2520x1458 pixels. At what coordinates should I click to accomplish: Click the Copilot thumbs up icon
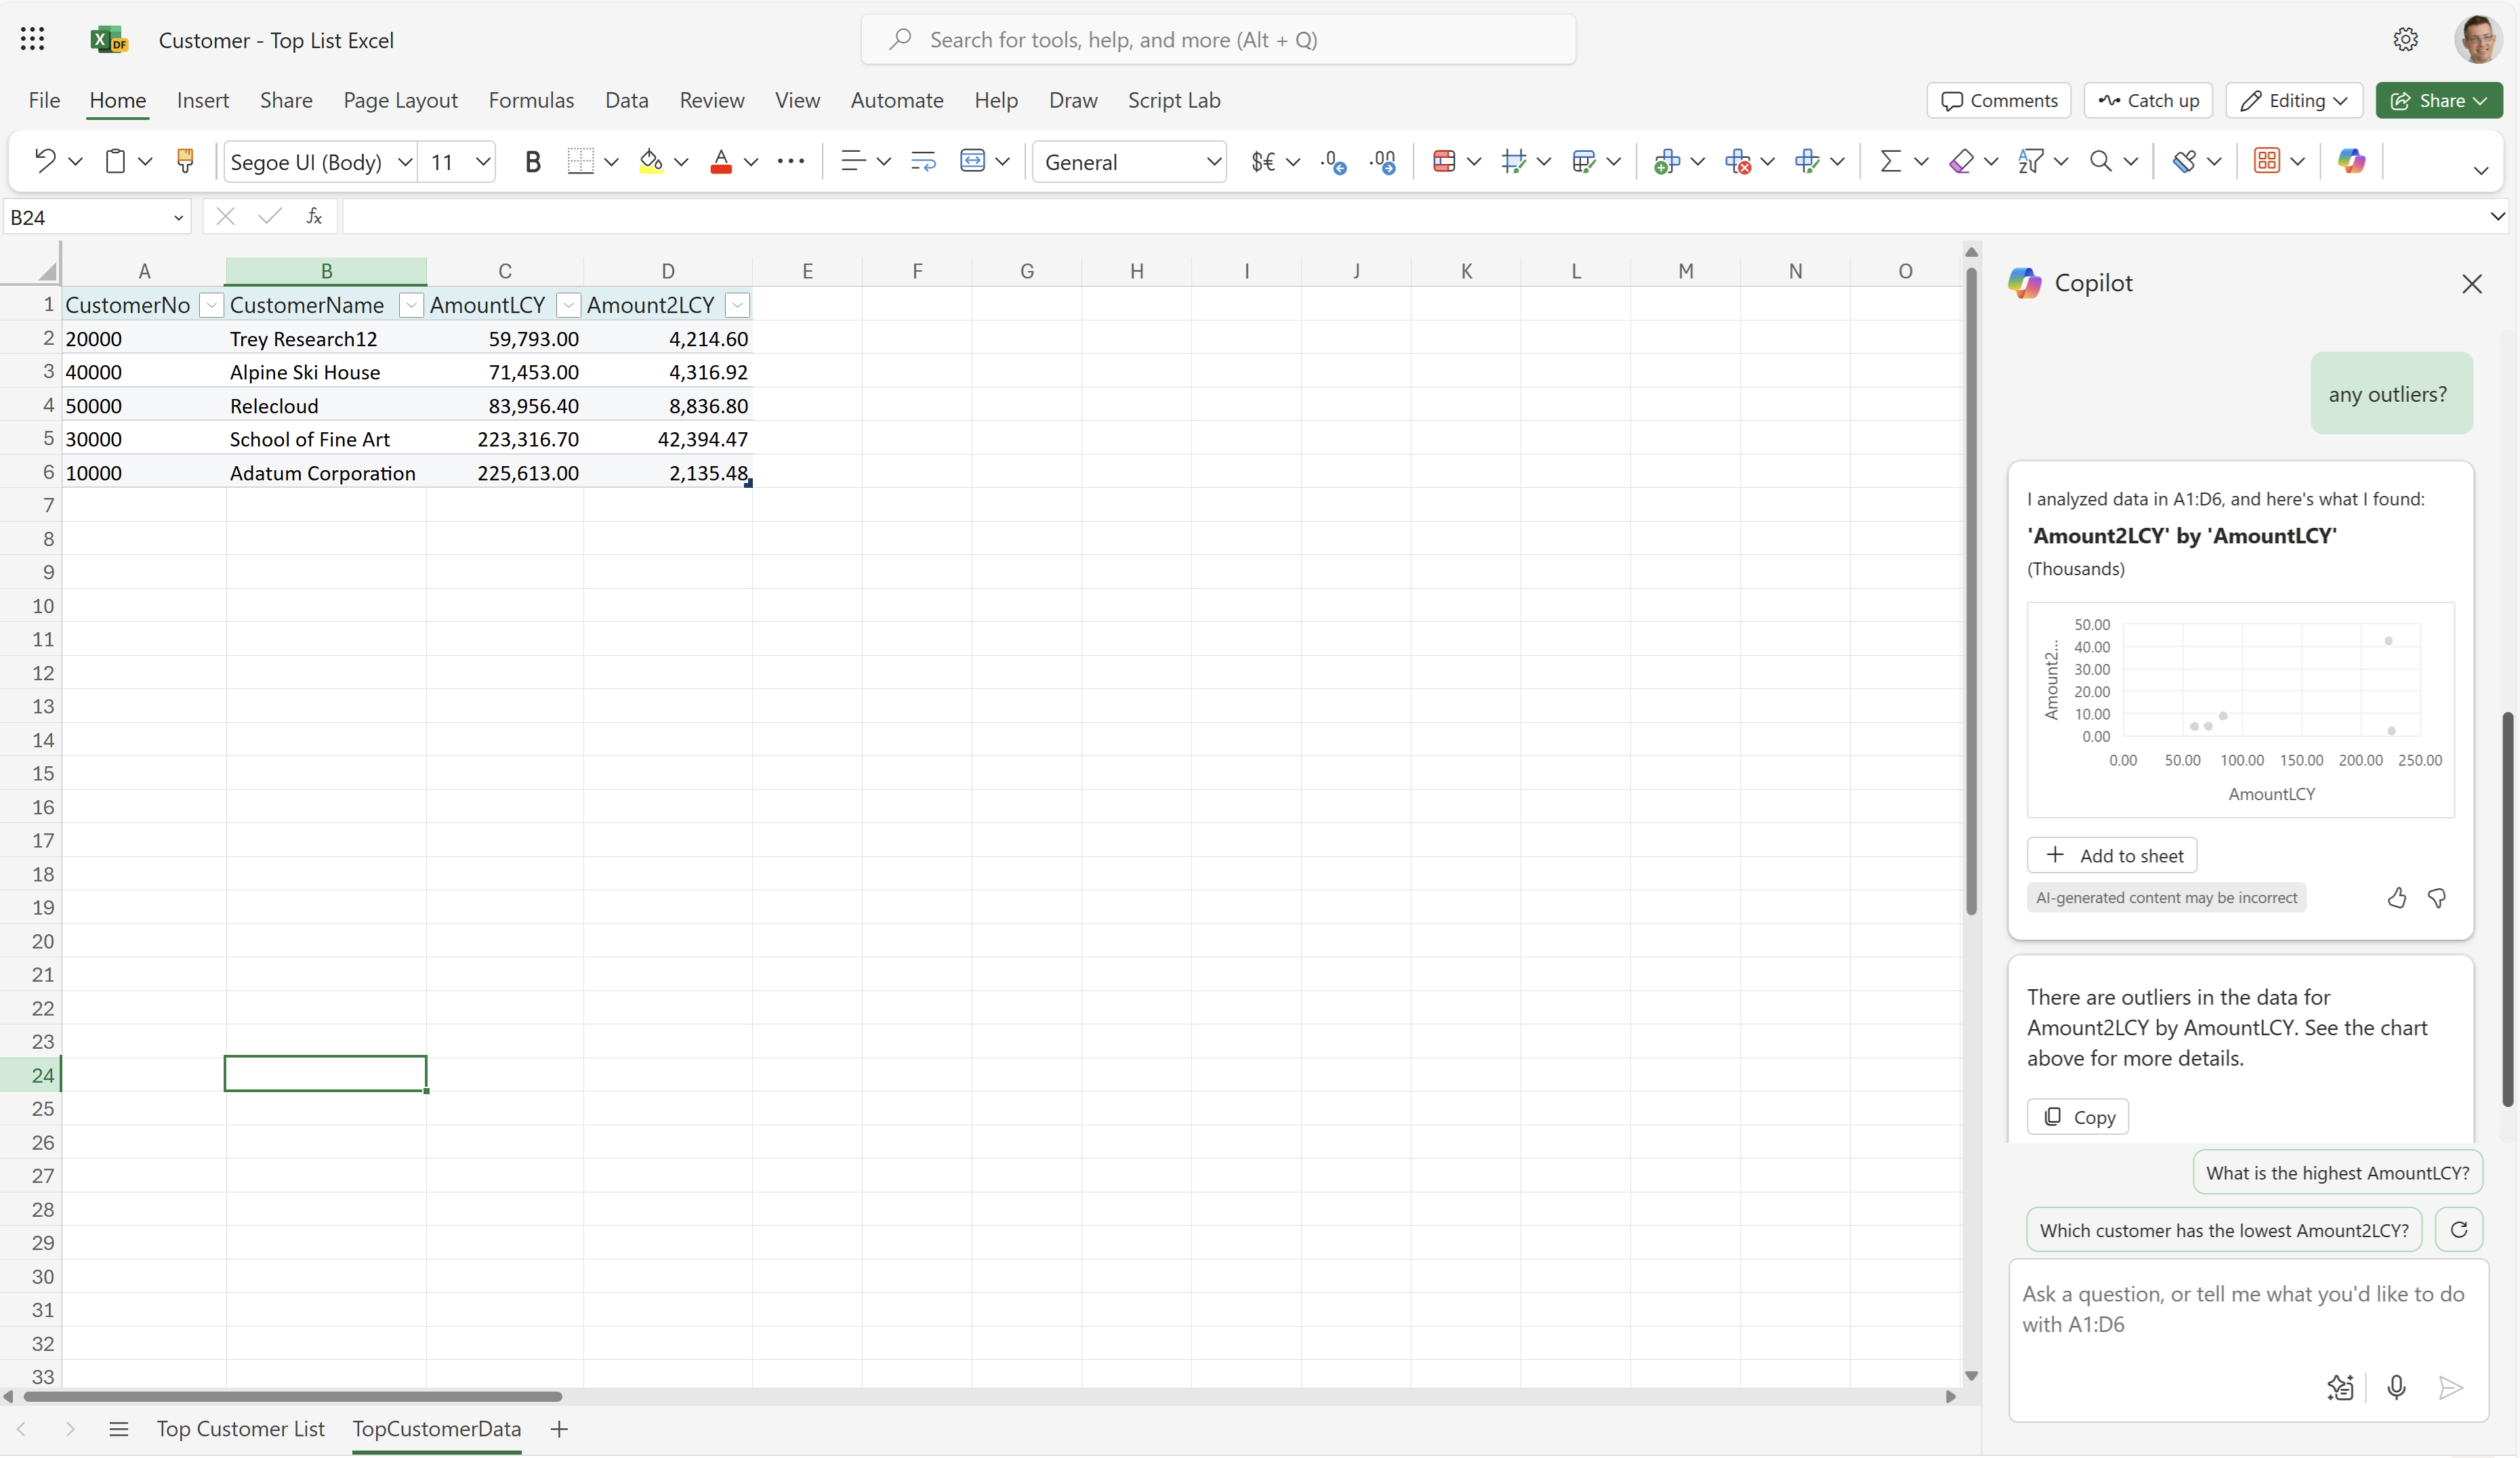coord(2397,898)
